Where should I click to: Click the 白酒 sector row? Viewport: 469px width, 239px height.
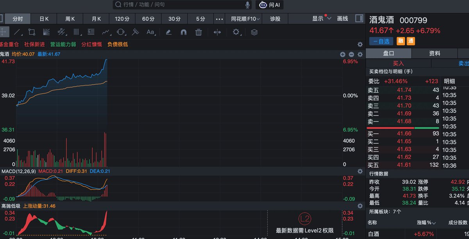pos(418,234)
